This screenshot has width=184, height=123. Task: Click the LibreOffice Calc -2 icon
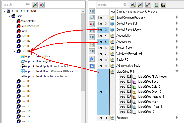tap(134, 87)
